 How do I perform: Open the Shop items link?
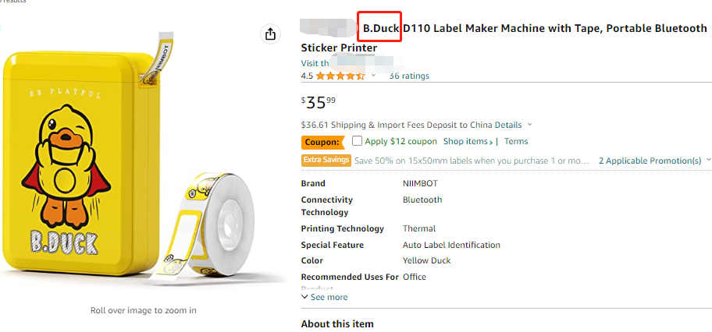click(468, 142)
